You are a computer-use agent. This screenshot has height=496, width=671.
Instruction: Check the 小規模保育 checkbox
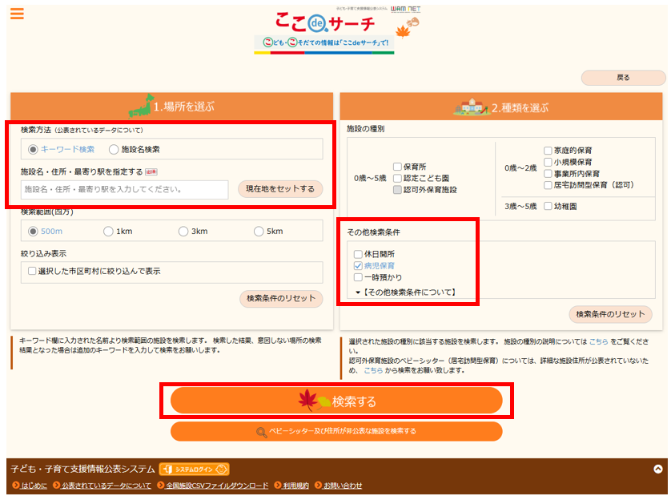coord(548,162)
